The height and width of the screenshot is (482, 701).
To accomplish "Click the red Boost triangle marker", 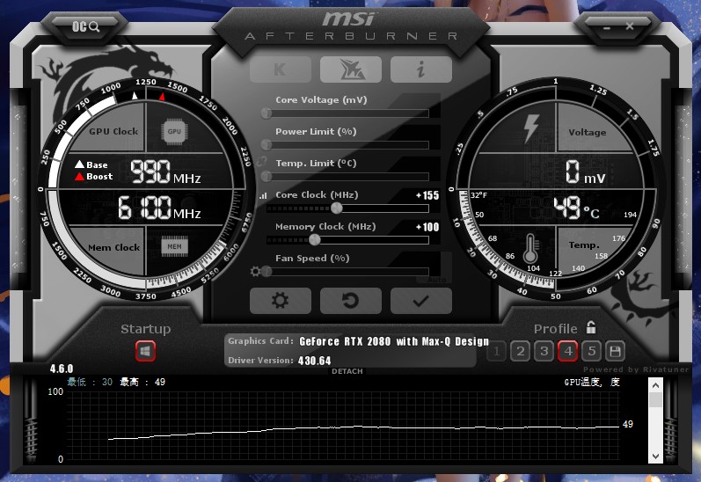I will click(x=163, y=97).
